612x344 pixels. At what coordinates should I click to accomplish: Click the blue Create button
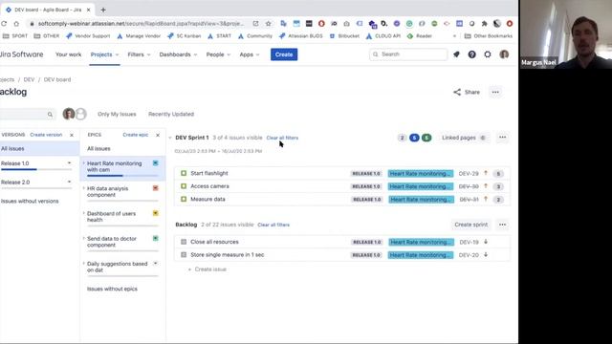pyautogui.click(x=284, y=54)
